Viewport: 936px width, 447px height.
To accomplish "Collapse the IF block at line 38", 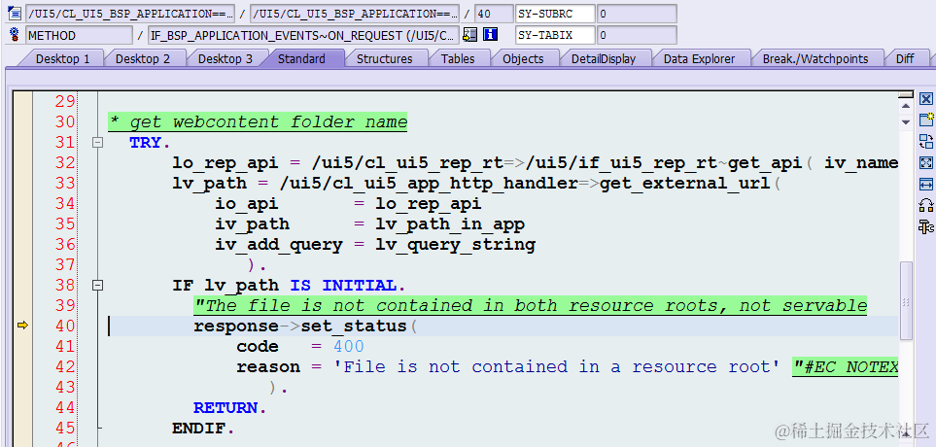I will (x=97, y=286).
